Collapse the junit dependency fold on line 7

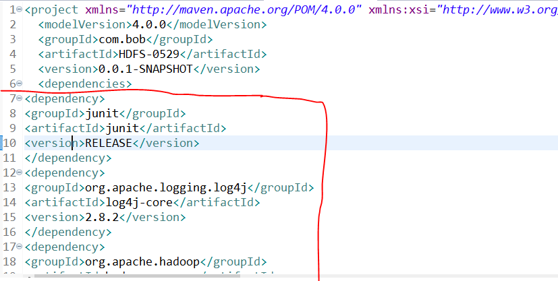pyautogui.click(x=20, y=98)
